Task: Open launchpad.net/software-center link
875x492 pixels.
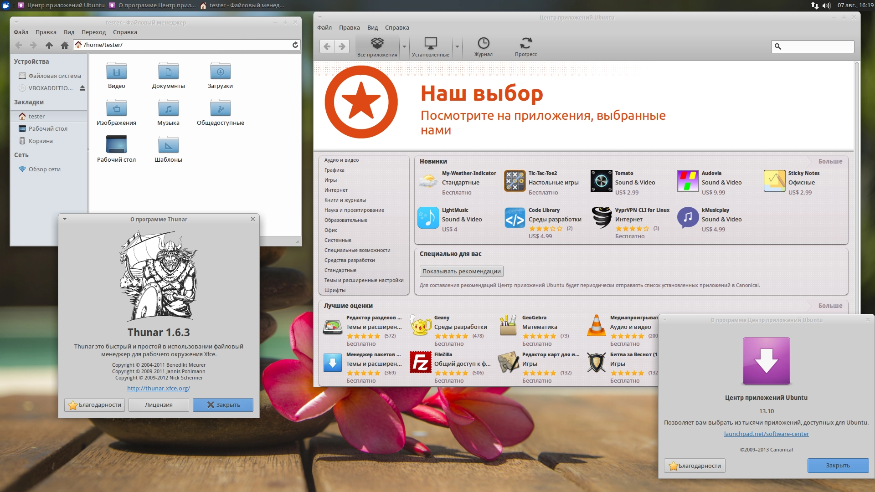Action: click(766, 434)
